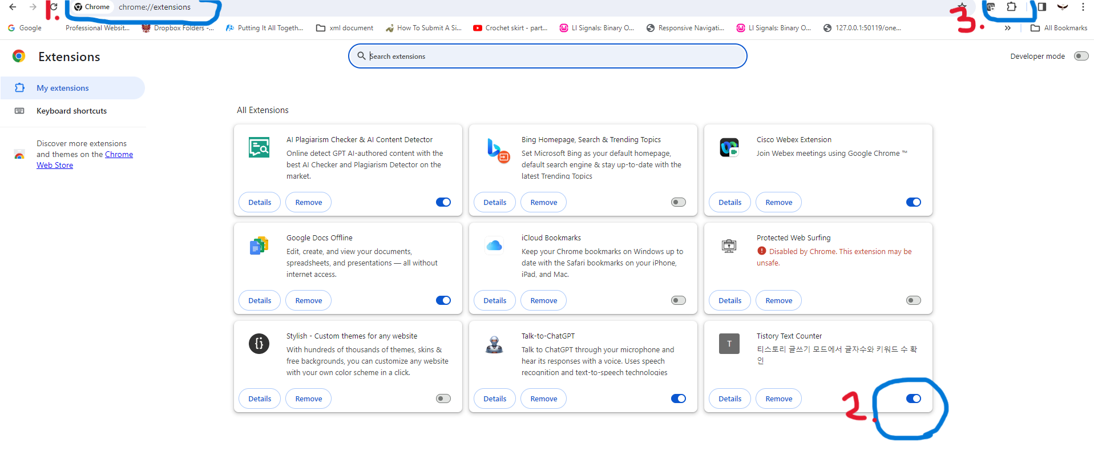This screenshot has height=475, width=1094.
Task: Open Details for Talk-to-ChatGPT
Action: pos(495,398)
